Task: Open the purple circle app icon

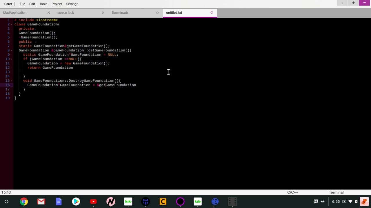Action: (180, 201)
